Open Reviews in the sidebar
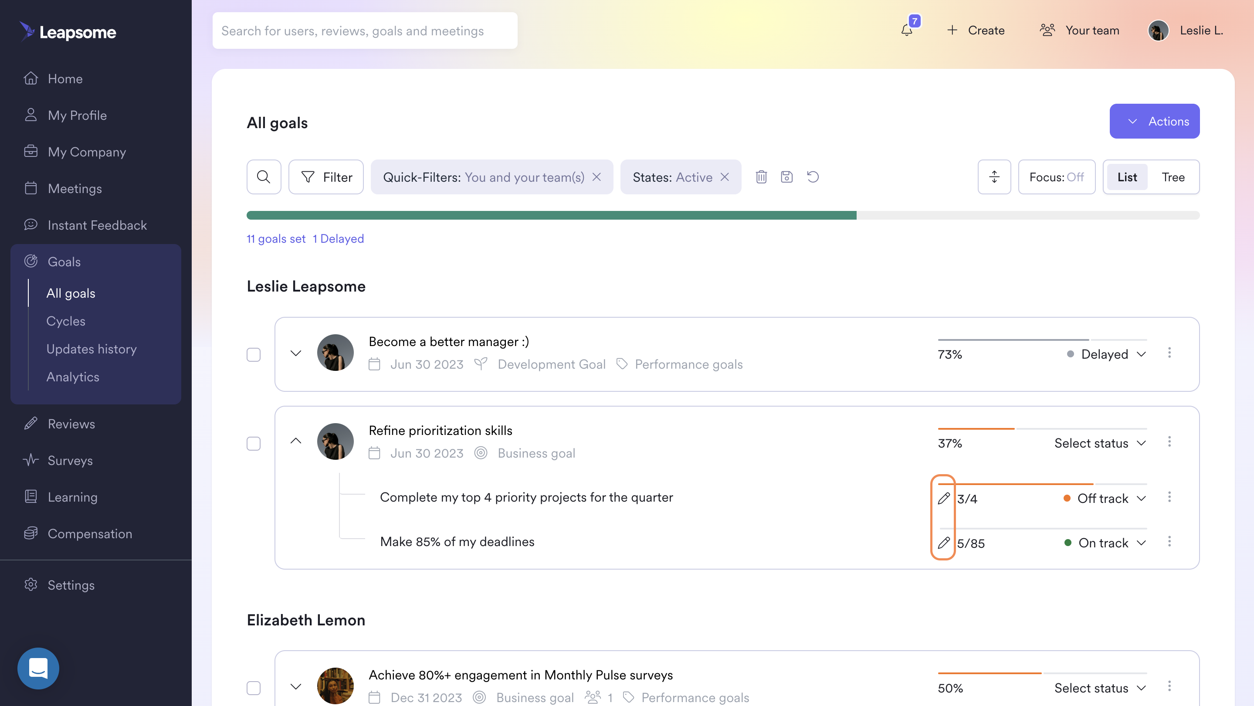 [59, 424]
